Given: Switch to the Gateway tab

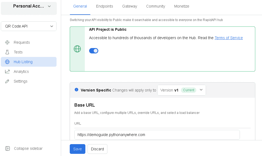Looking at the screenshot, I should tap(130, 6).
